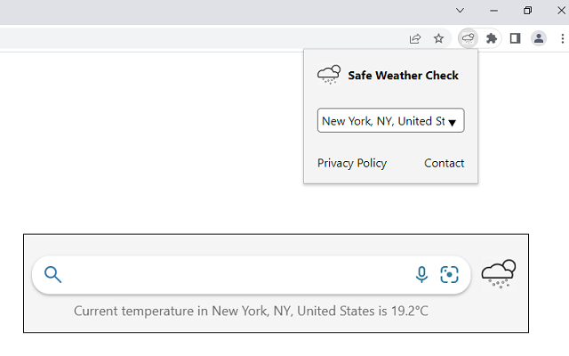Search by image using the lens icon
The height and width of the screenshot is (356, 569).
[450, 275]
